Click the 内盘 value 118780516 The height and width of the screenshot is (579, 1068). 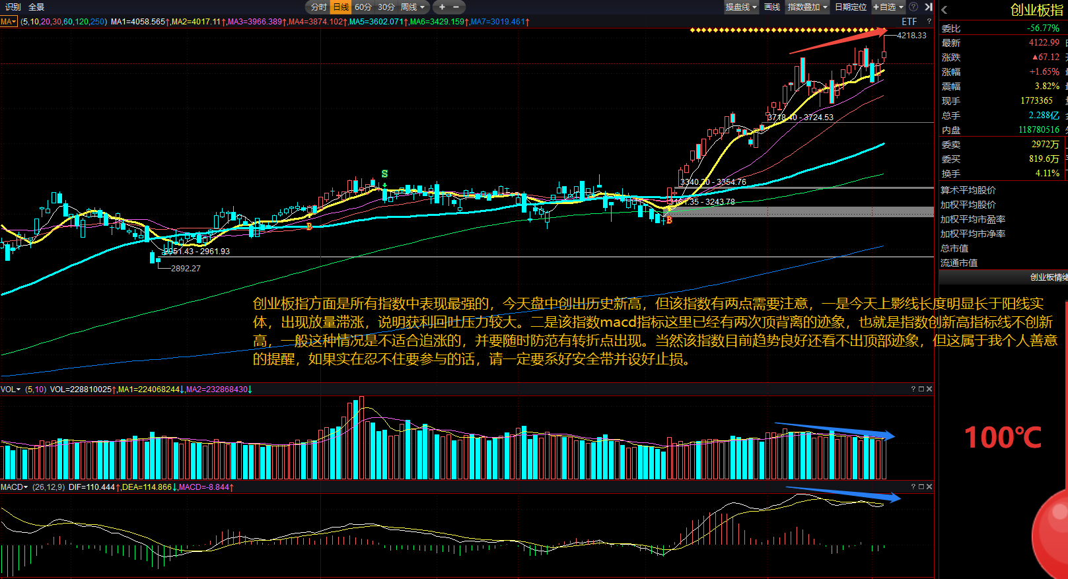(1038, 130)
